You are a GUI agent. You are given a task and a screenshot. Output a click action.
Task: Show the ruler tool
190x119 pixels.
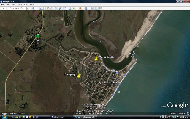(86, 8)
